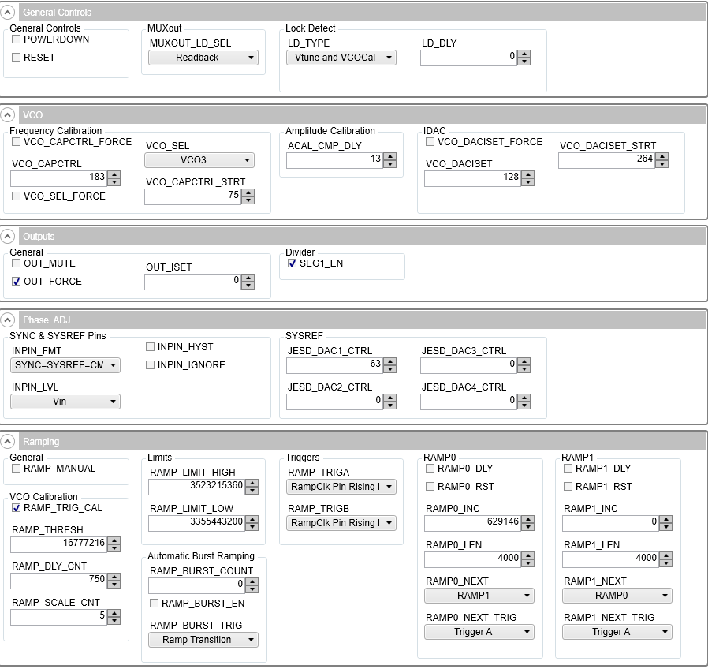The width and height of the screenshot is (708, 669).
Task: Click the RAMP_LIMIT_LOW value field
Action: (x=197, y=523)
